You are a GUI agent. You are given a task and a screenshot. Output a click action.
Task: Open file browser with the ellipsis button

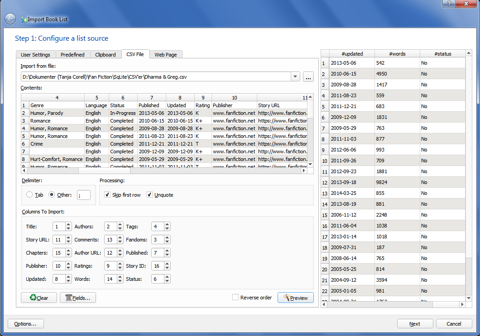[x=308, y=77]
